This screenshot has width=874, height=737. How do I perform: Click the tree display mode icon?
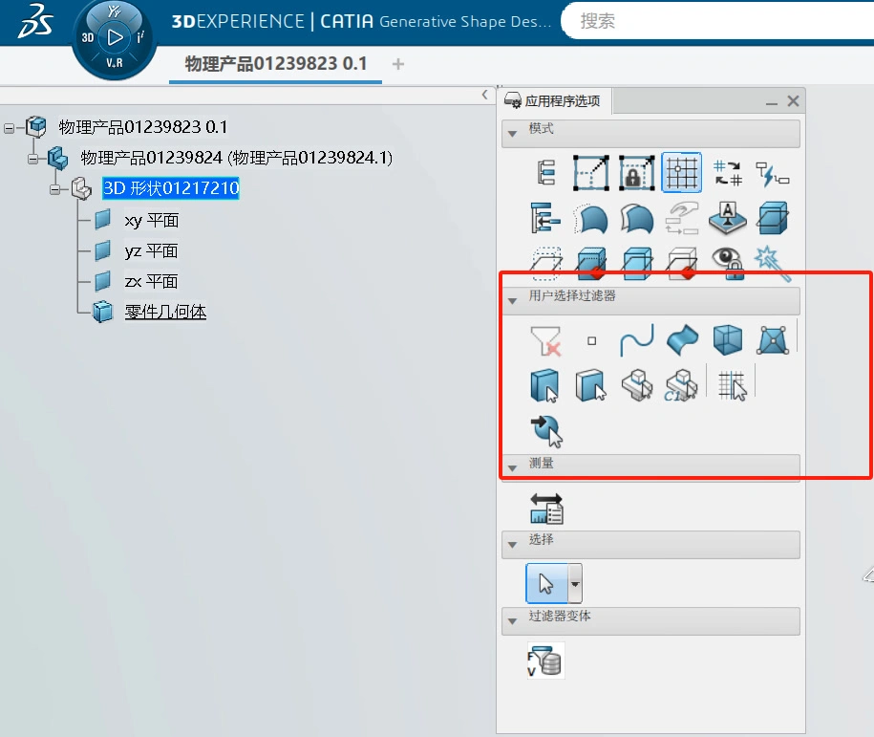545,172
